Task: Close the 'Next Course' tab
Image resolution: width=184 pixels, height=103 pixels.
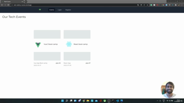Action: 22,2
